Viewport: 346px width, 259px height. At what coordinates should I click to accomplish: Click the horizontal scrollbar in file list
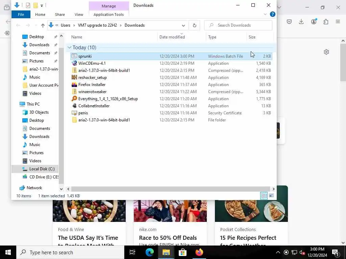pos(170,189)
